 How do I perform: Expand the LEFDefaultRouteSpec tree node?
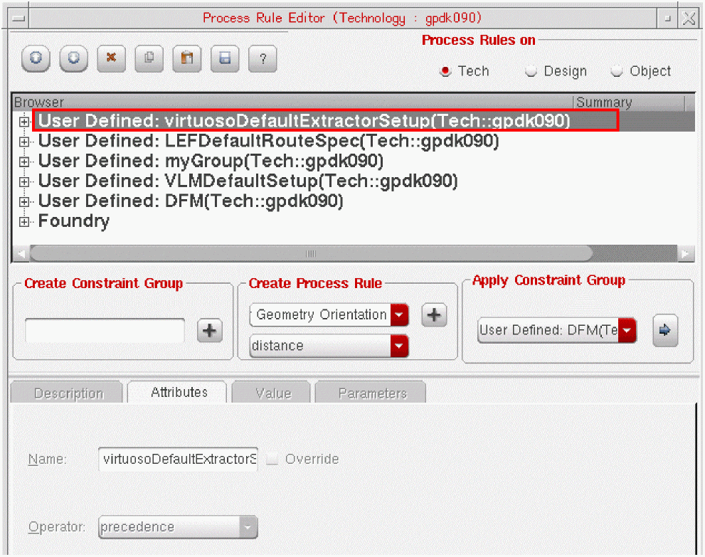click(x=24, y=142)
